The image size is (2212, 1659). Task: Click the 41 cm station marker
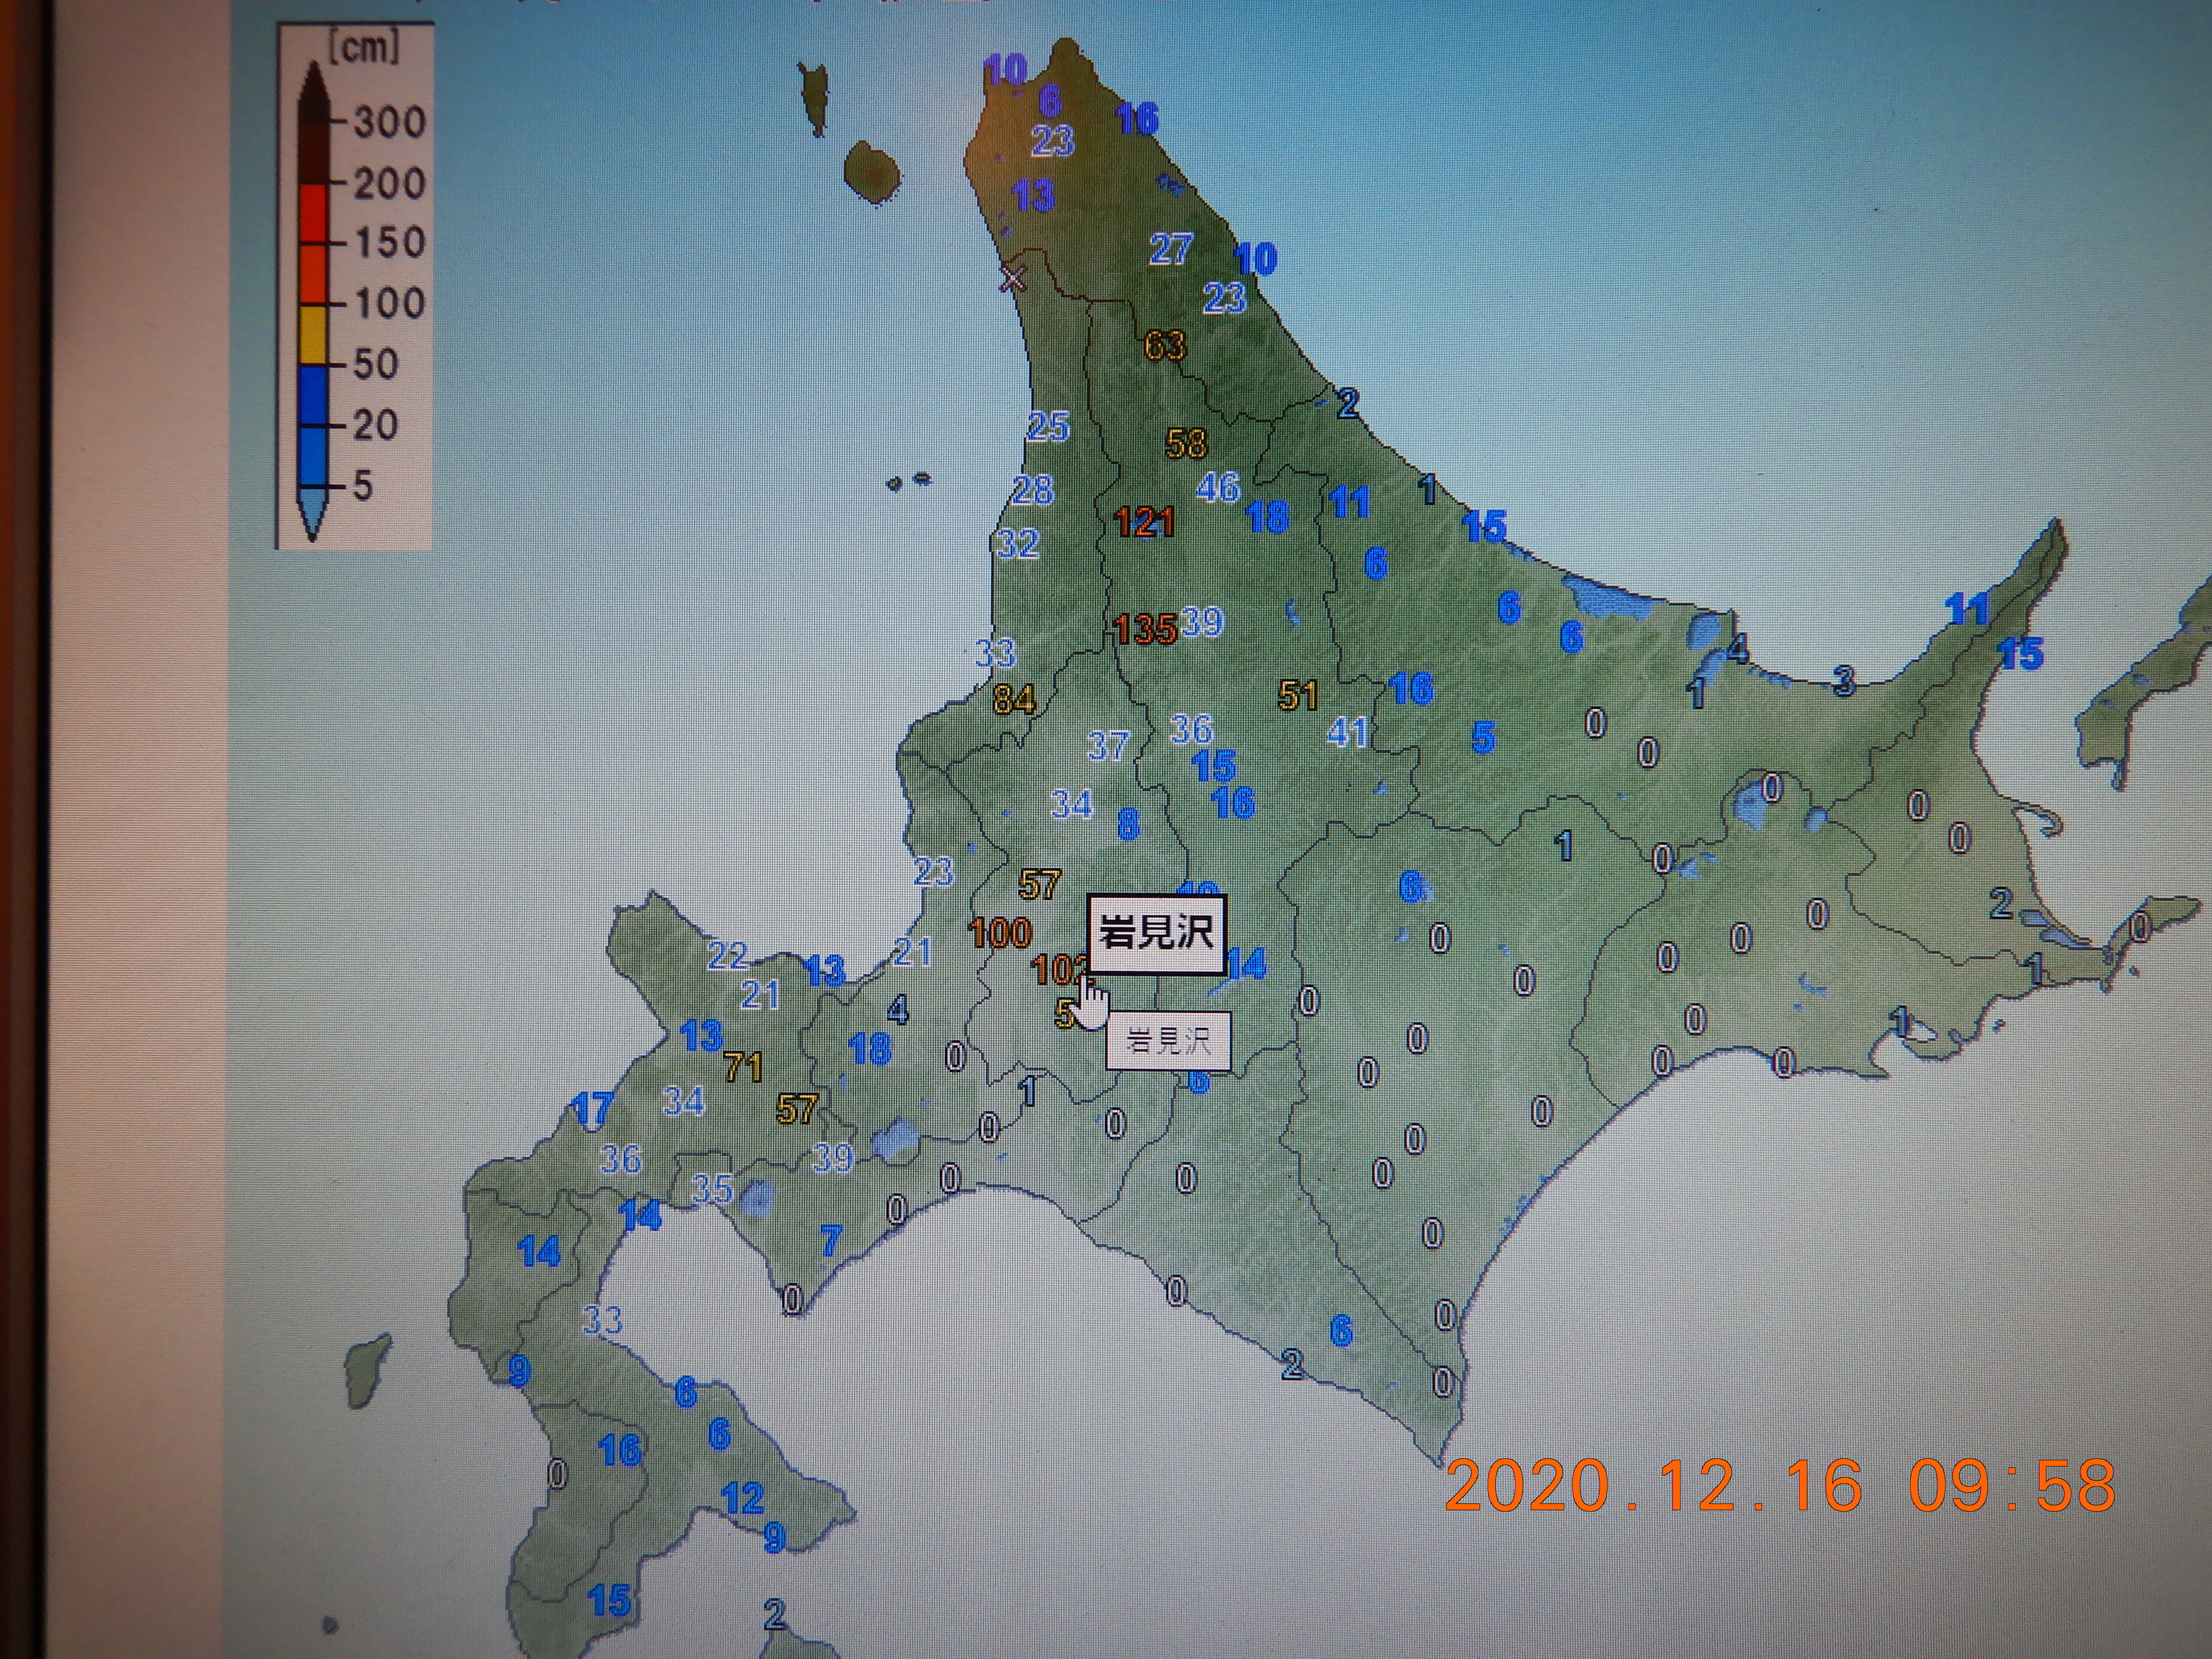pyautogui.click(x=1347, y=732)
